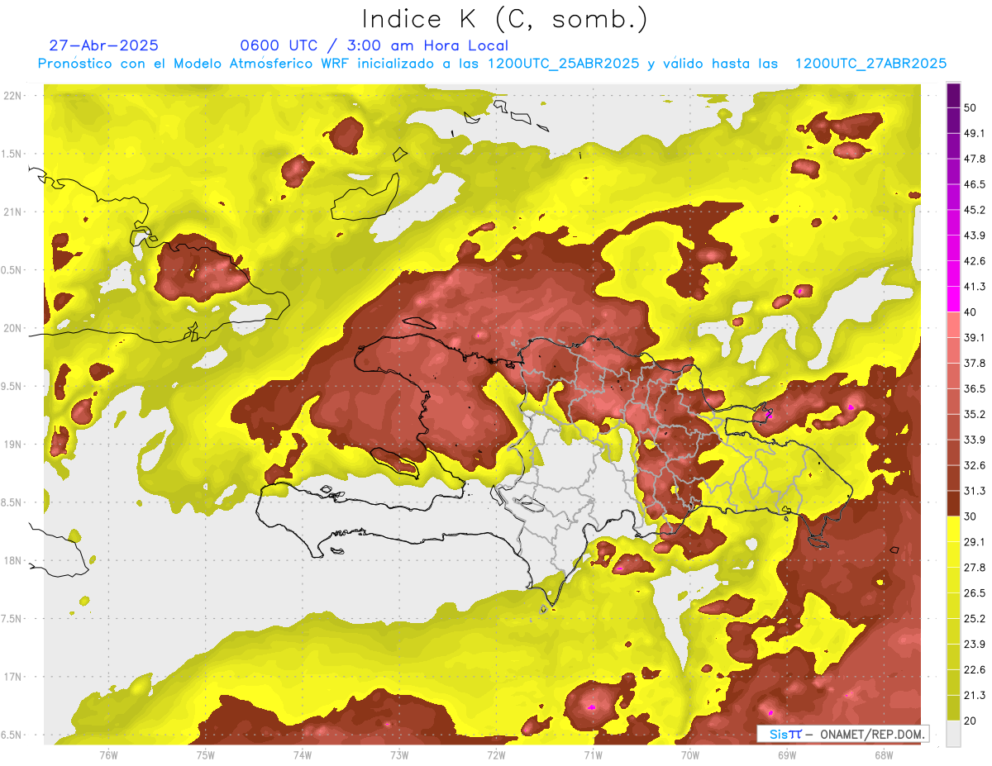Click the "75W" longitude label
992x766 pixels.
(x=206, y=754)
